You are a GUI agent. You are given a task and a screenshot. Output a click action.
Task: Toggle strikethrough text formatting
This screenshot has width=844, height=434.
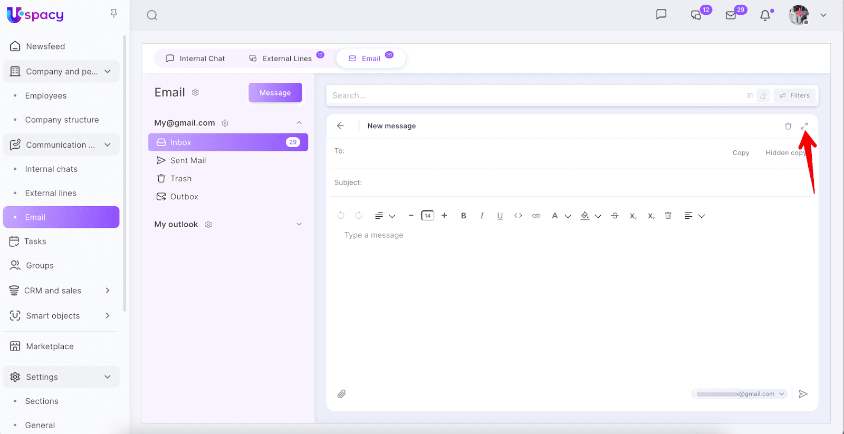(x=615, y=216)
